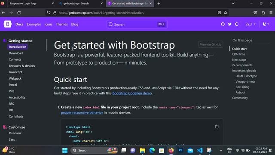Screen dimensions: 275x155
Task: Open Themes in the navbar
Action: pyautogui.click(x=62, y=25)
